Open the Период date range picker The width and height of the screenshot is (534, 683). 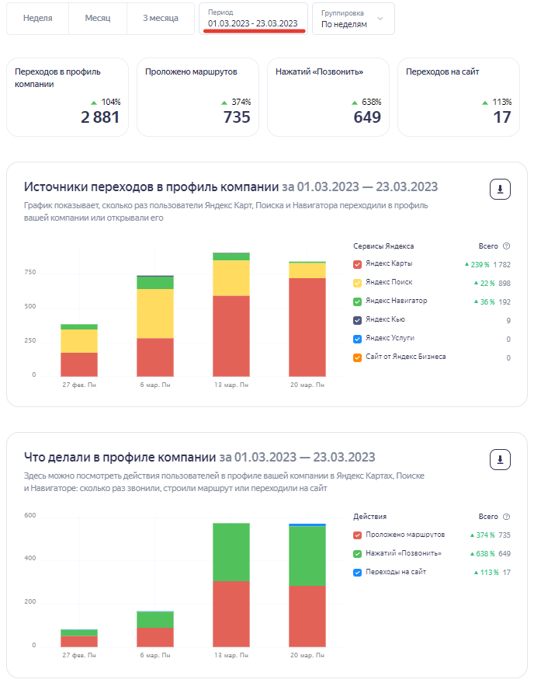252,19
